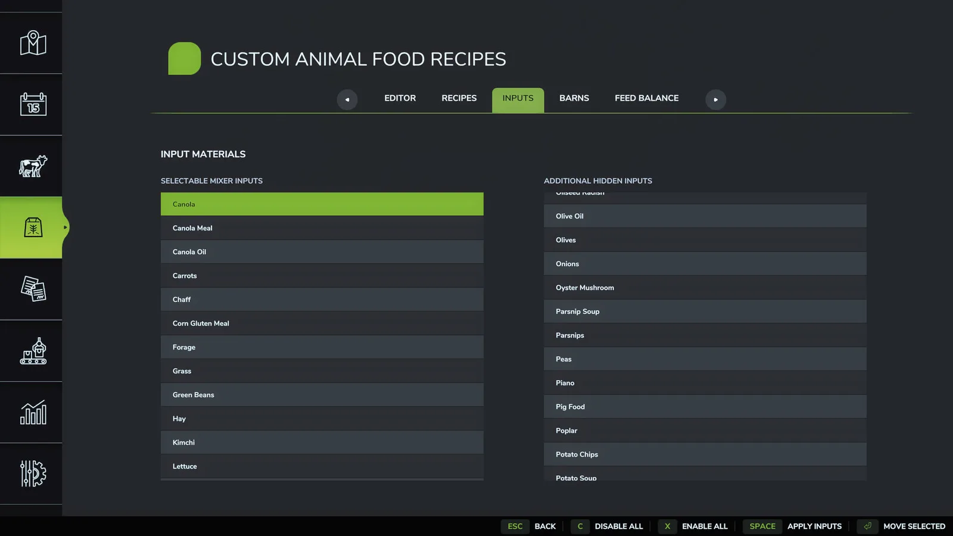953x536 pixels.
Task: Click the Move Selected button
Action: (901, 526)
